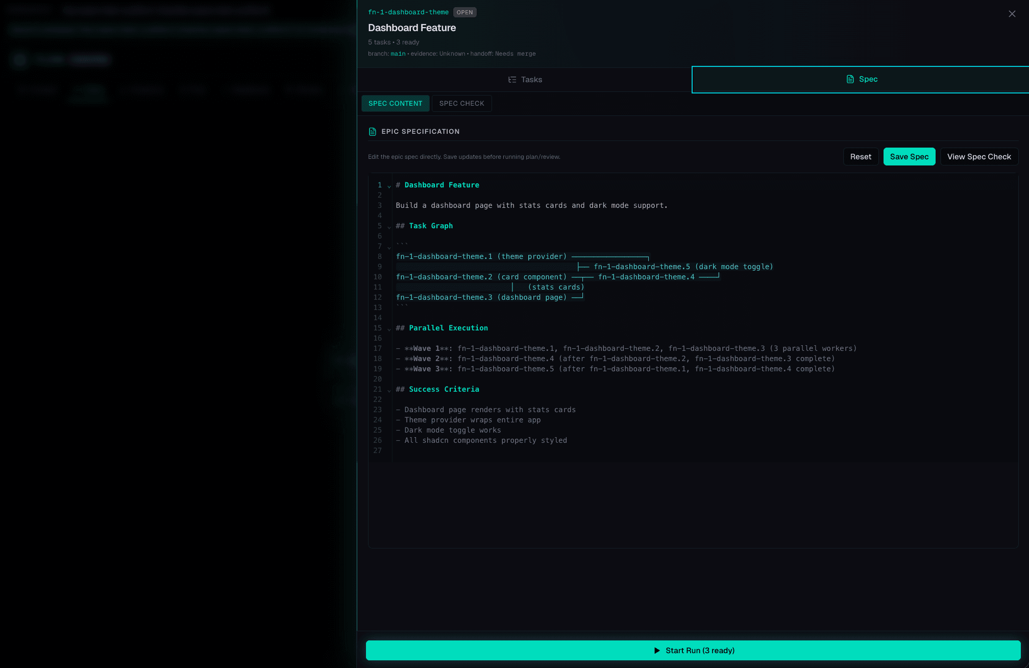The width and height of the screenshot is (1029, 668).
Task: Collapse the Dashboard Feature heading fold at line 1
Action: 389,186
